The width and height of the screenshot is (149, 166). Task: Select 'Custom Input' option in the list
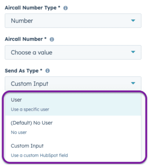(73, 150)
